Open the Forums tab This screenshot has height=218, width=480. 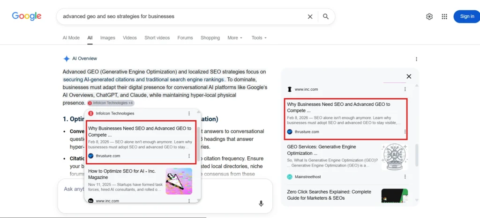pyautogui.click(x=185, y=38)
